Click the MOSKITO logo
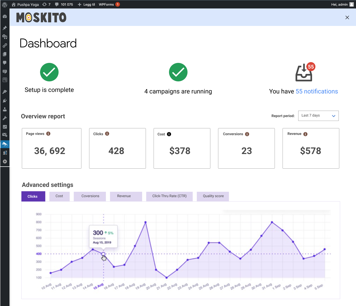356x306 pixels. coord(41,17)
